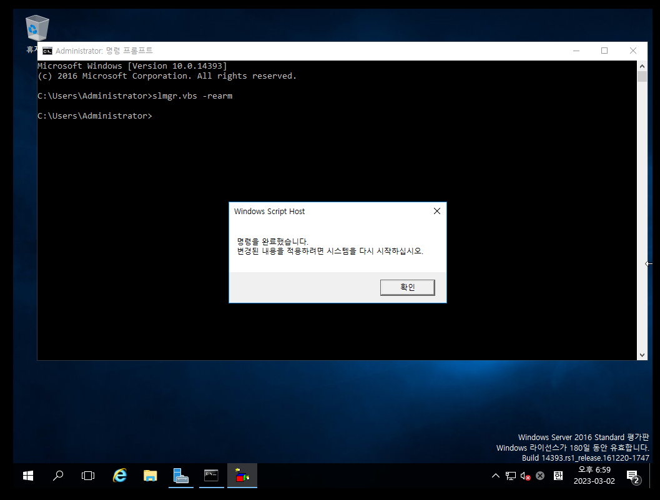Open taskbar search magnifier

coord(58,476)
